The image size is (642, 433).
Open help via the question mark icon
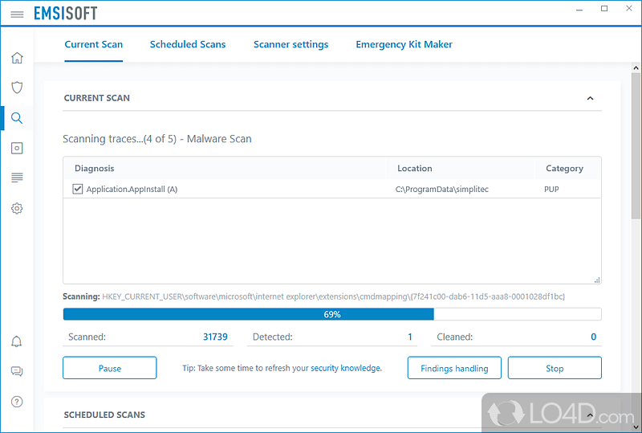(17, 401)
